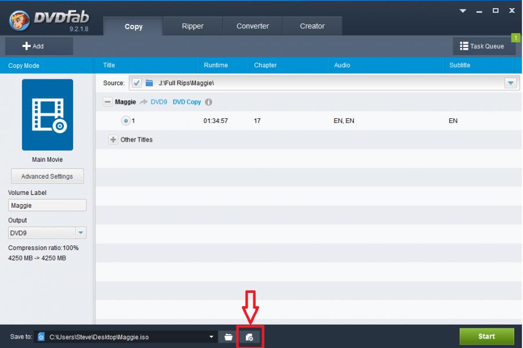Click the folder icon in Source field
The height and width of the screenshot is (348, 523).
click(149, 83)
